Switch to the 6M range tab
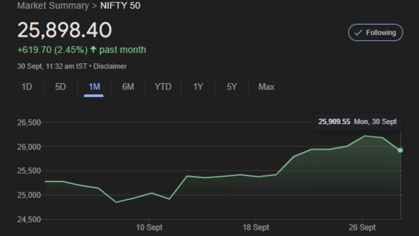This screenshot has height=236, width=419. (128, 87)
